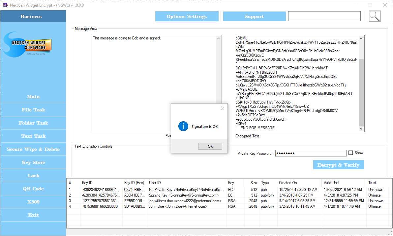Open the X509 section

33,202
